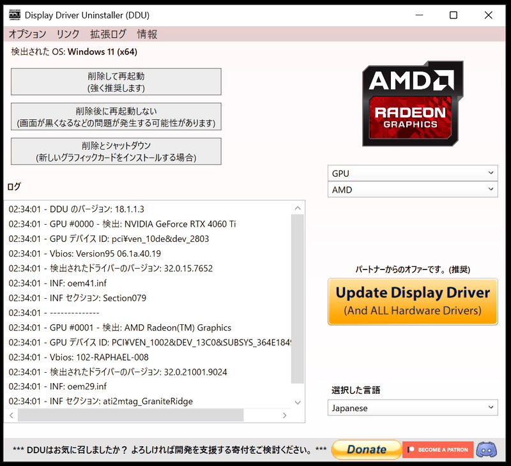Click the Donate button
This screenshot has height=466, width=511.
(x=366, y=450)
